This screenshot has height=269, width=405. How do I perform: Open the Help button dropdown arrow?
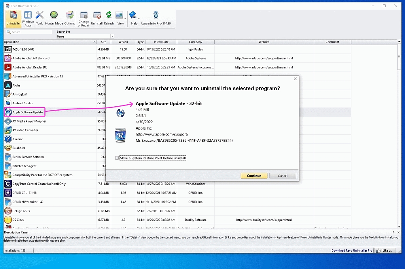pyautogui.click(x=139, y=19)
